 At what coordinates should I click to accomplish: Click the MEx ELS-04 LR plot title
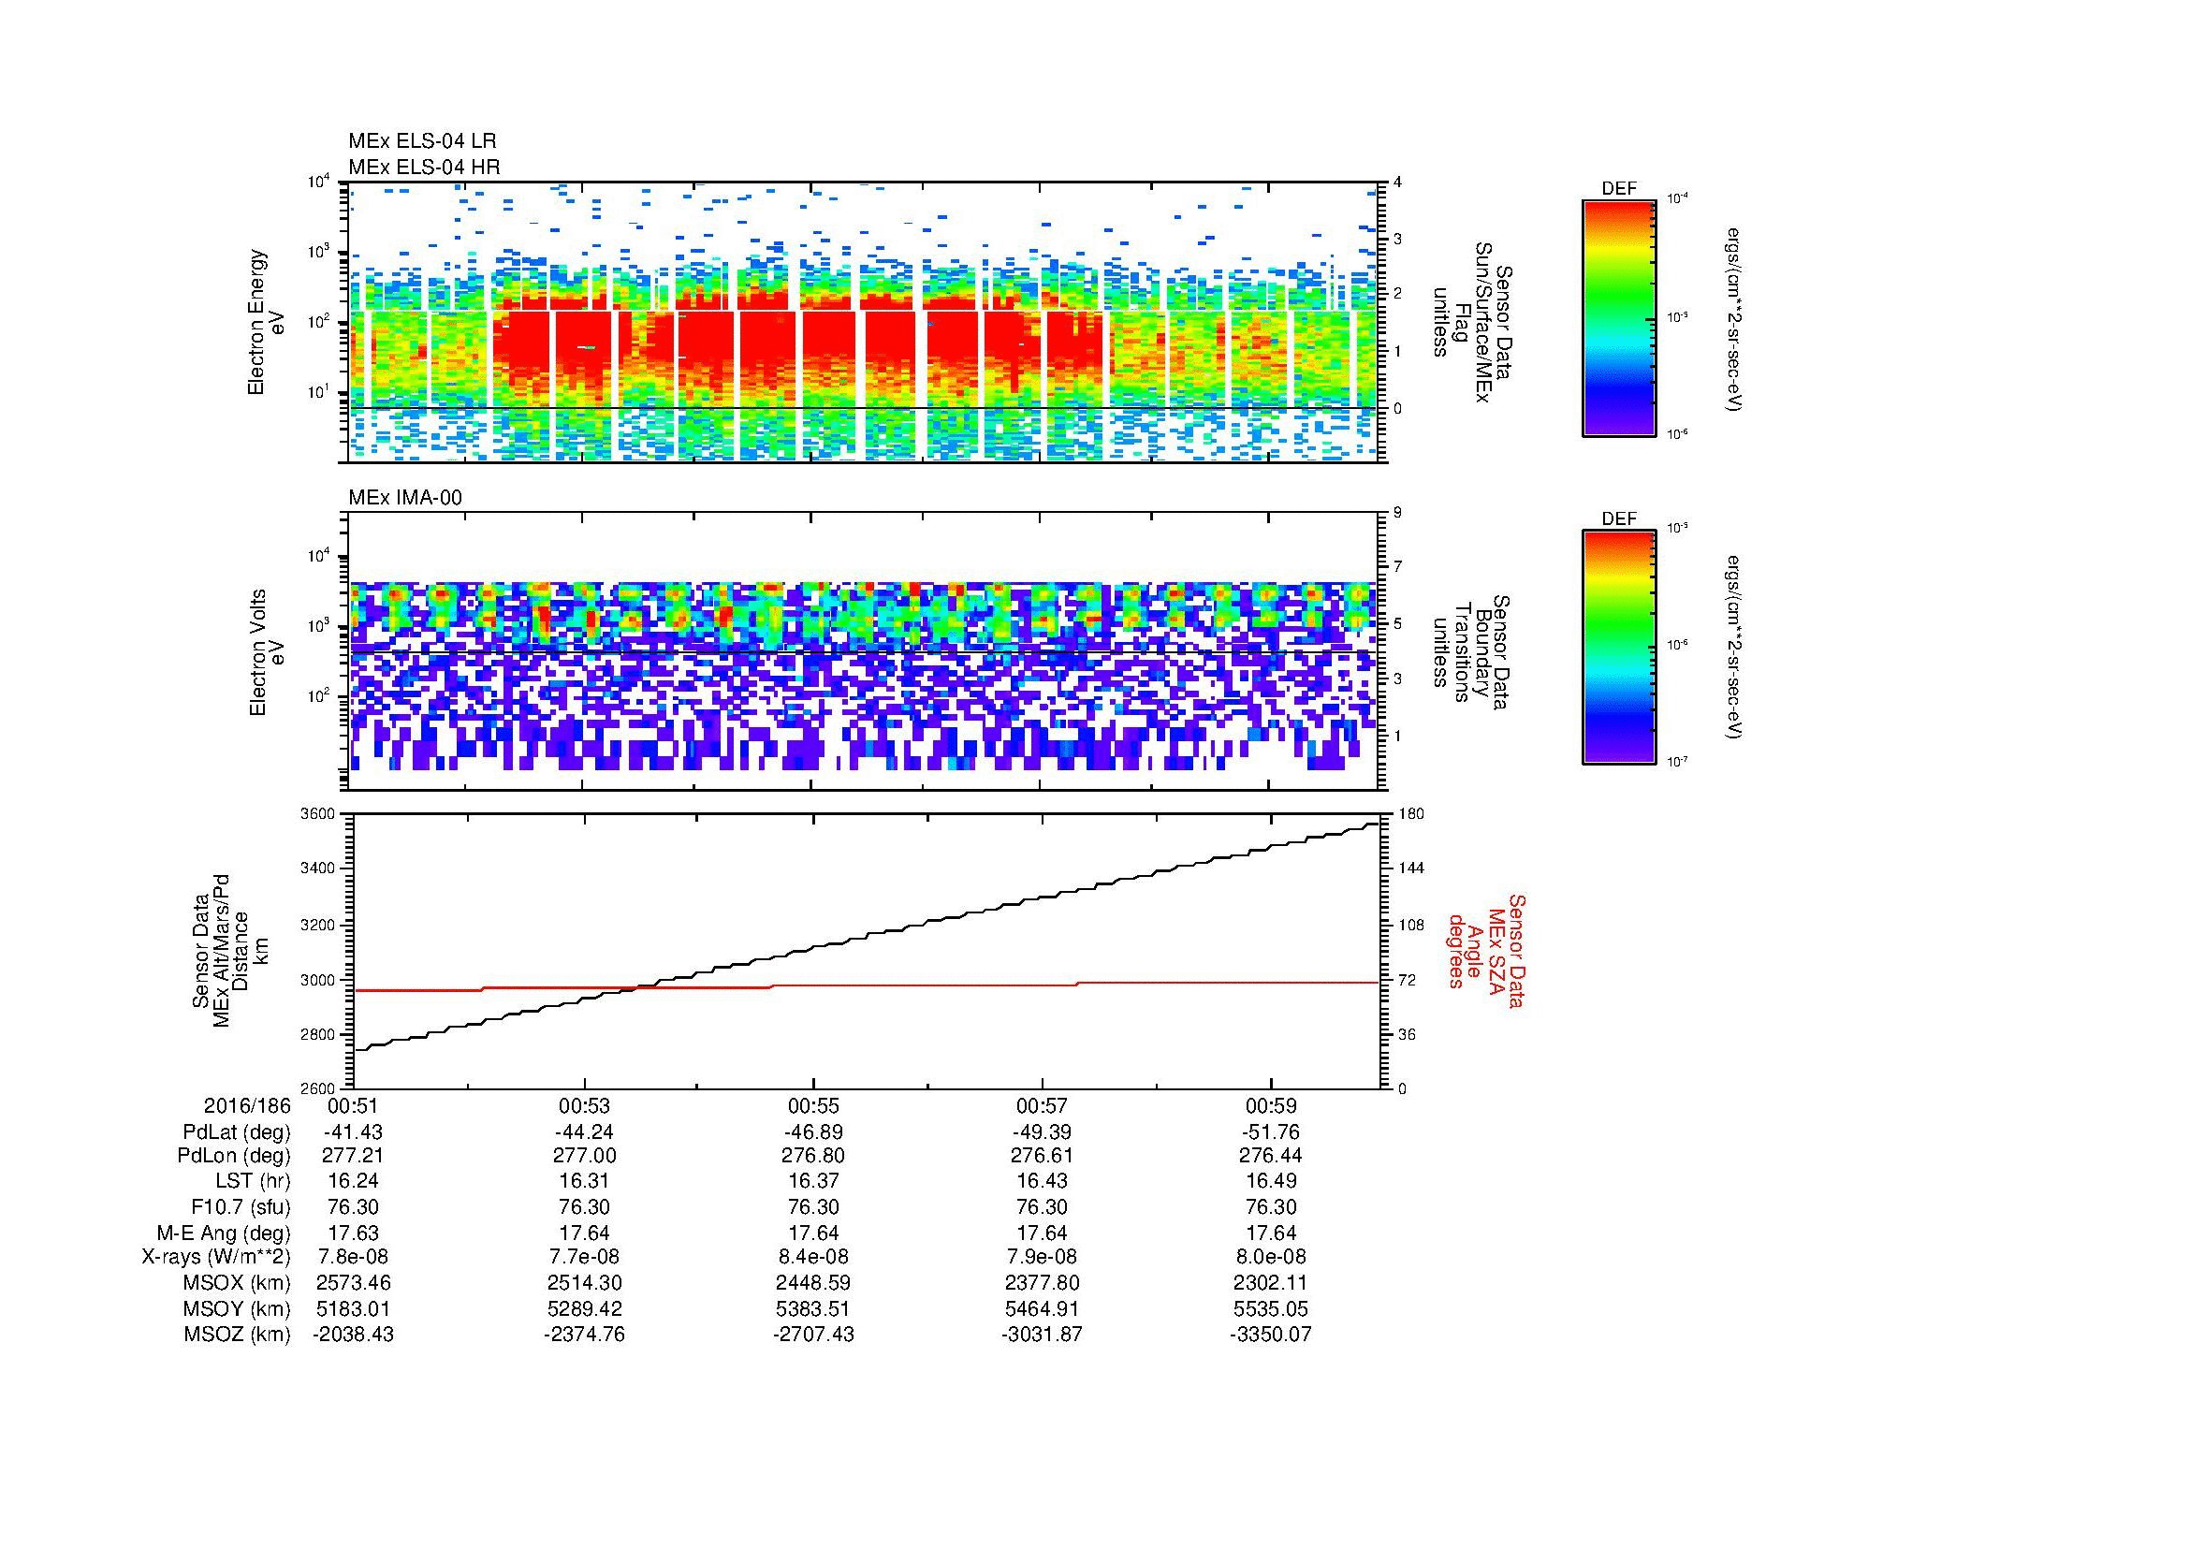[422, 141]
